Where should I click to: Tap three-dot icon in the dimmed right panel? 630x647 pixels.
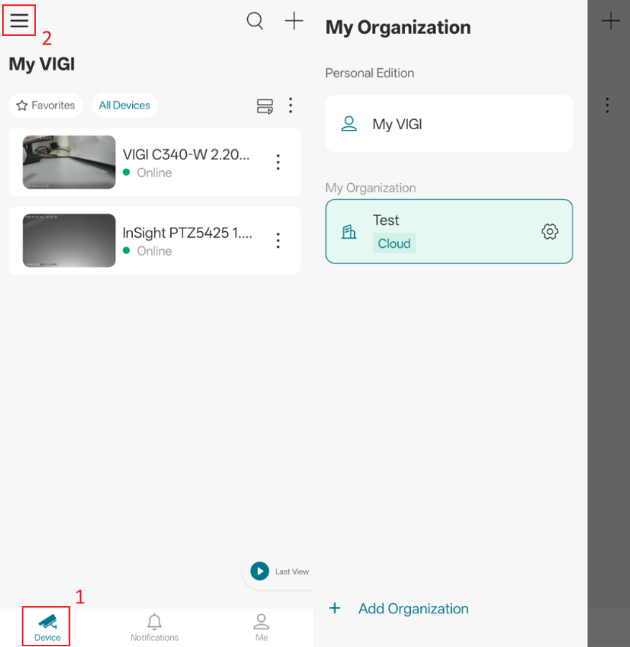pyautogui.click(x=607, y=106)
